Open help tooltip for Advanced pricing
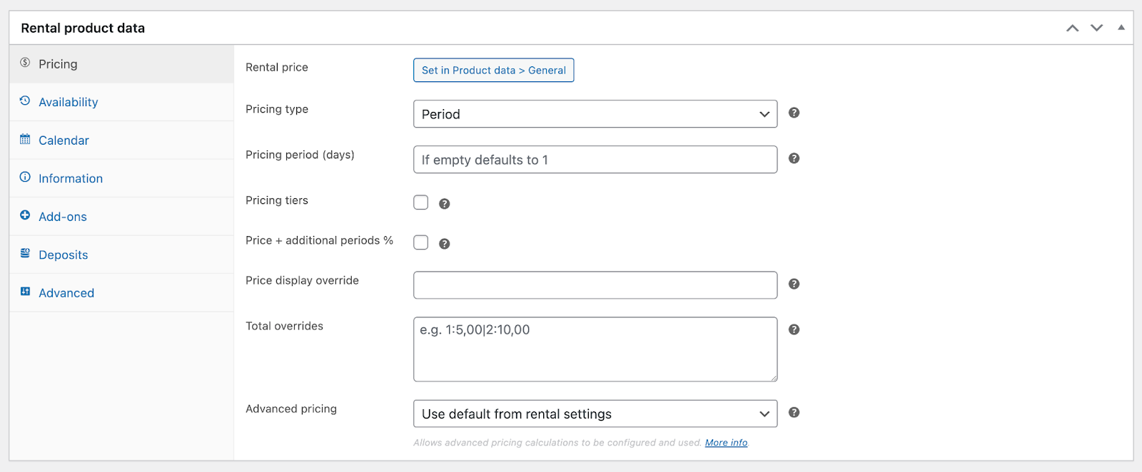Screen dimensions: 1142x472 click(794, 412)
